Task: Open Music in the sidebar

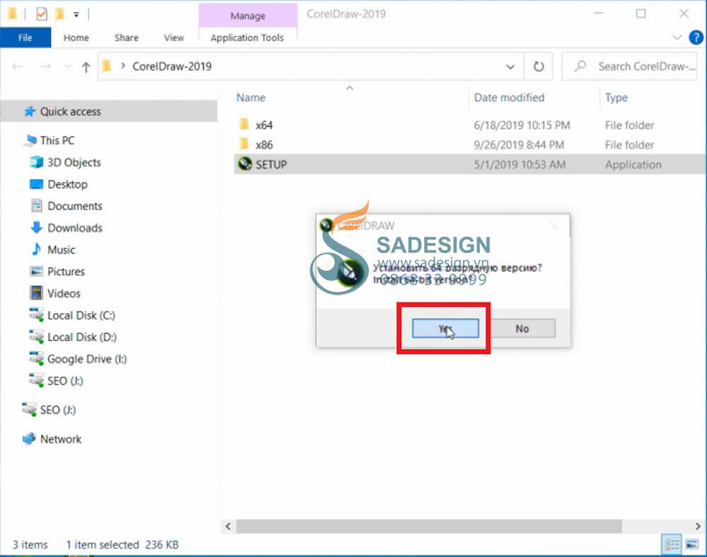Action: click(x=62, y=250)
